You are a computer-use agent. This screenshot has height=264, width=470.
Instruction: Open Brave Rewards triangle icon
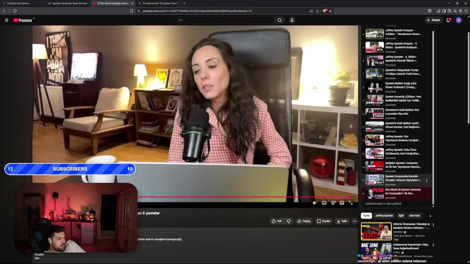[330, 11]
